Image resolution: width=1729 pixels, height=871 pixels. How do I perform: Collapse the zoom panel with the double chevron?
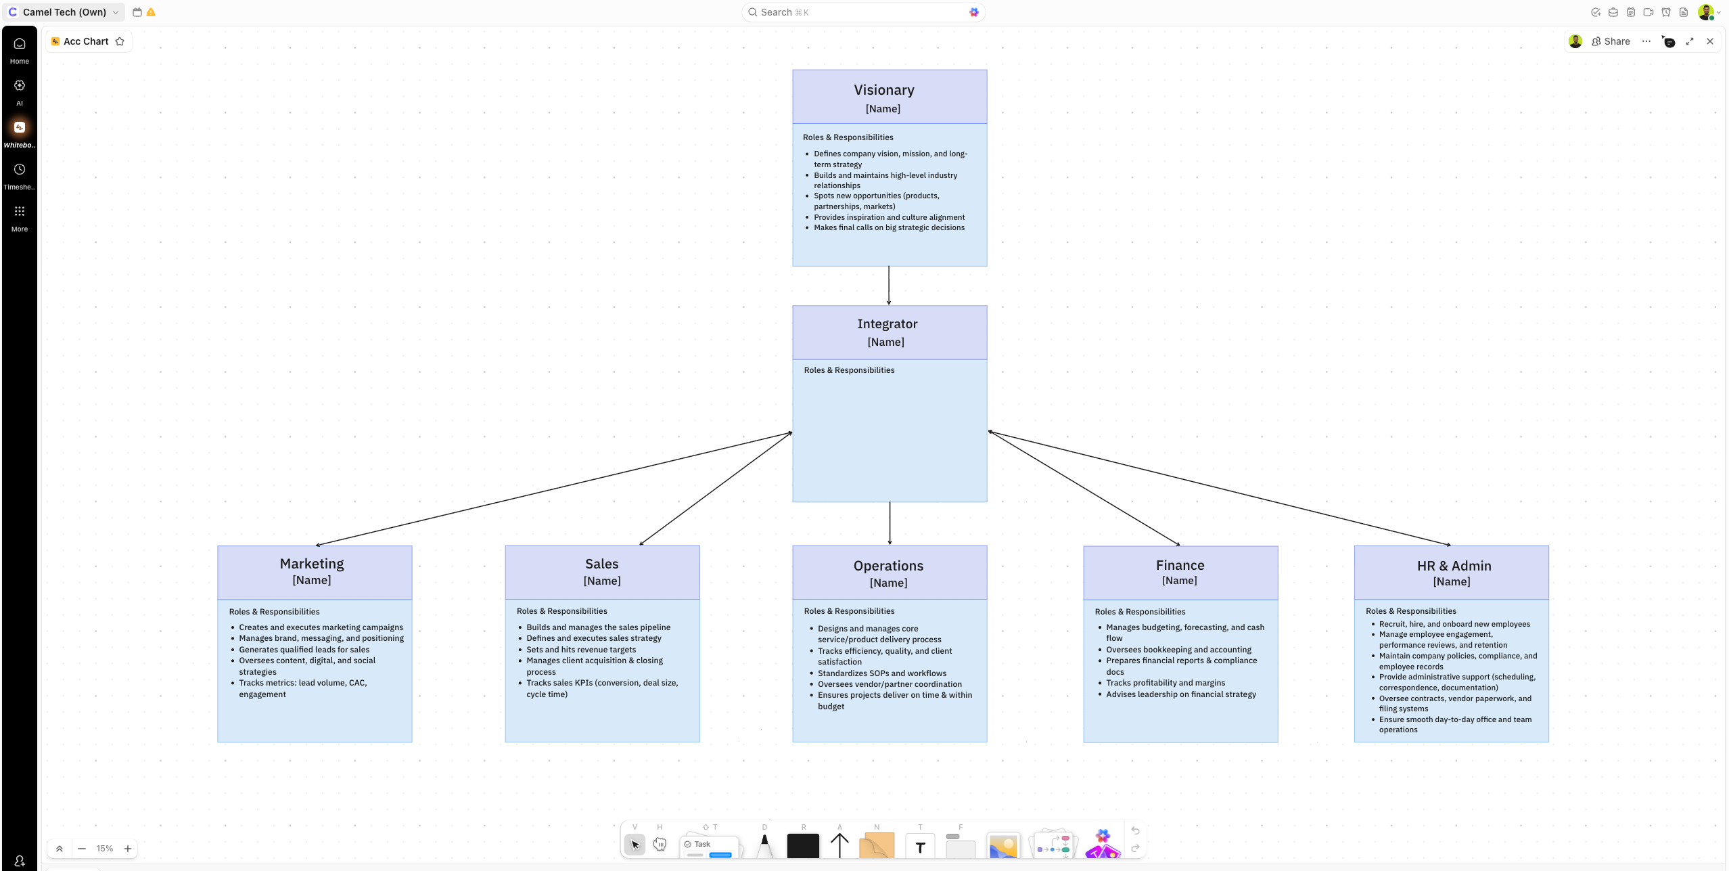[x=60, y=849]
